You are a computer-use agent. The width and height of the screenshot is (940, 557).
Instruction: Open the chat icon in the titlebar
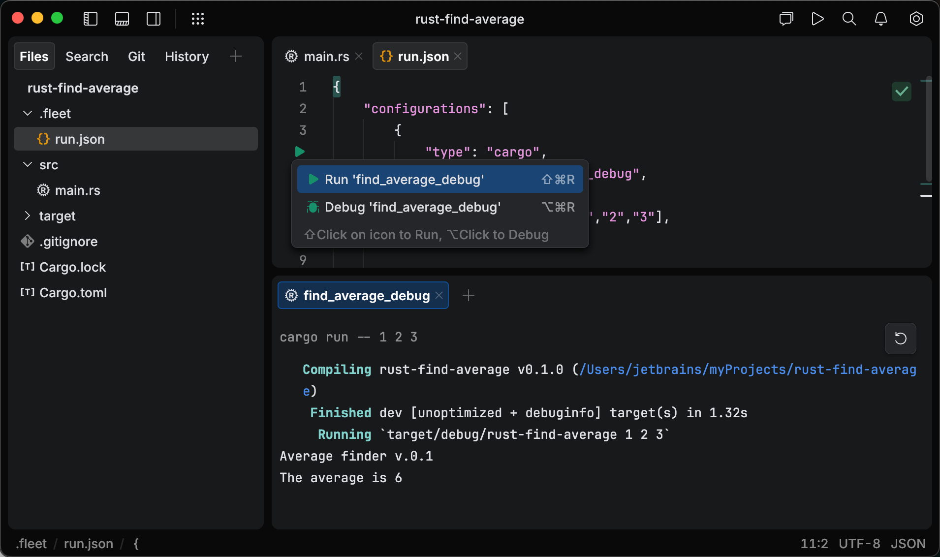pos(786,19)
